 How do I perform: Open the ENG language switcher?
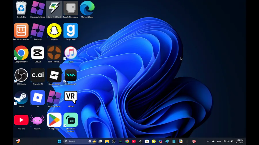(x=219, y=141)
